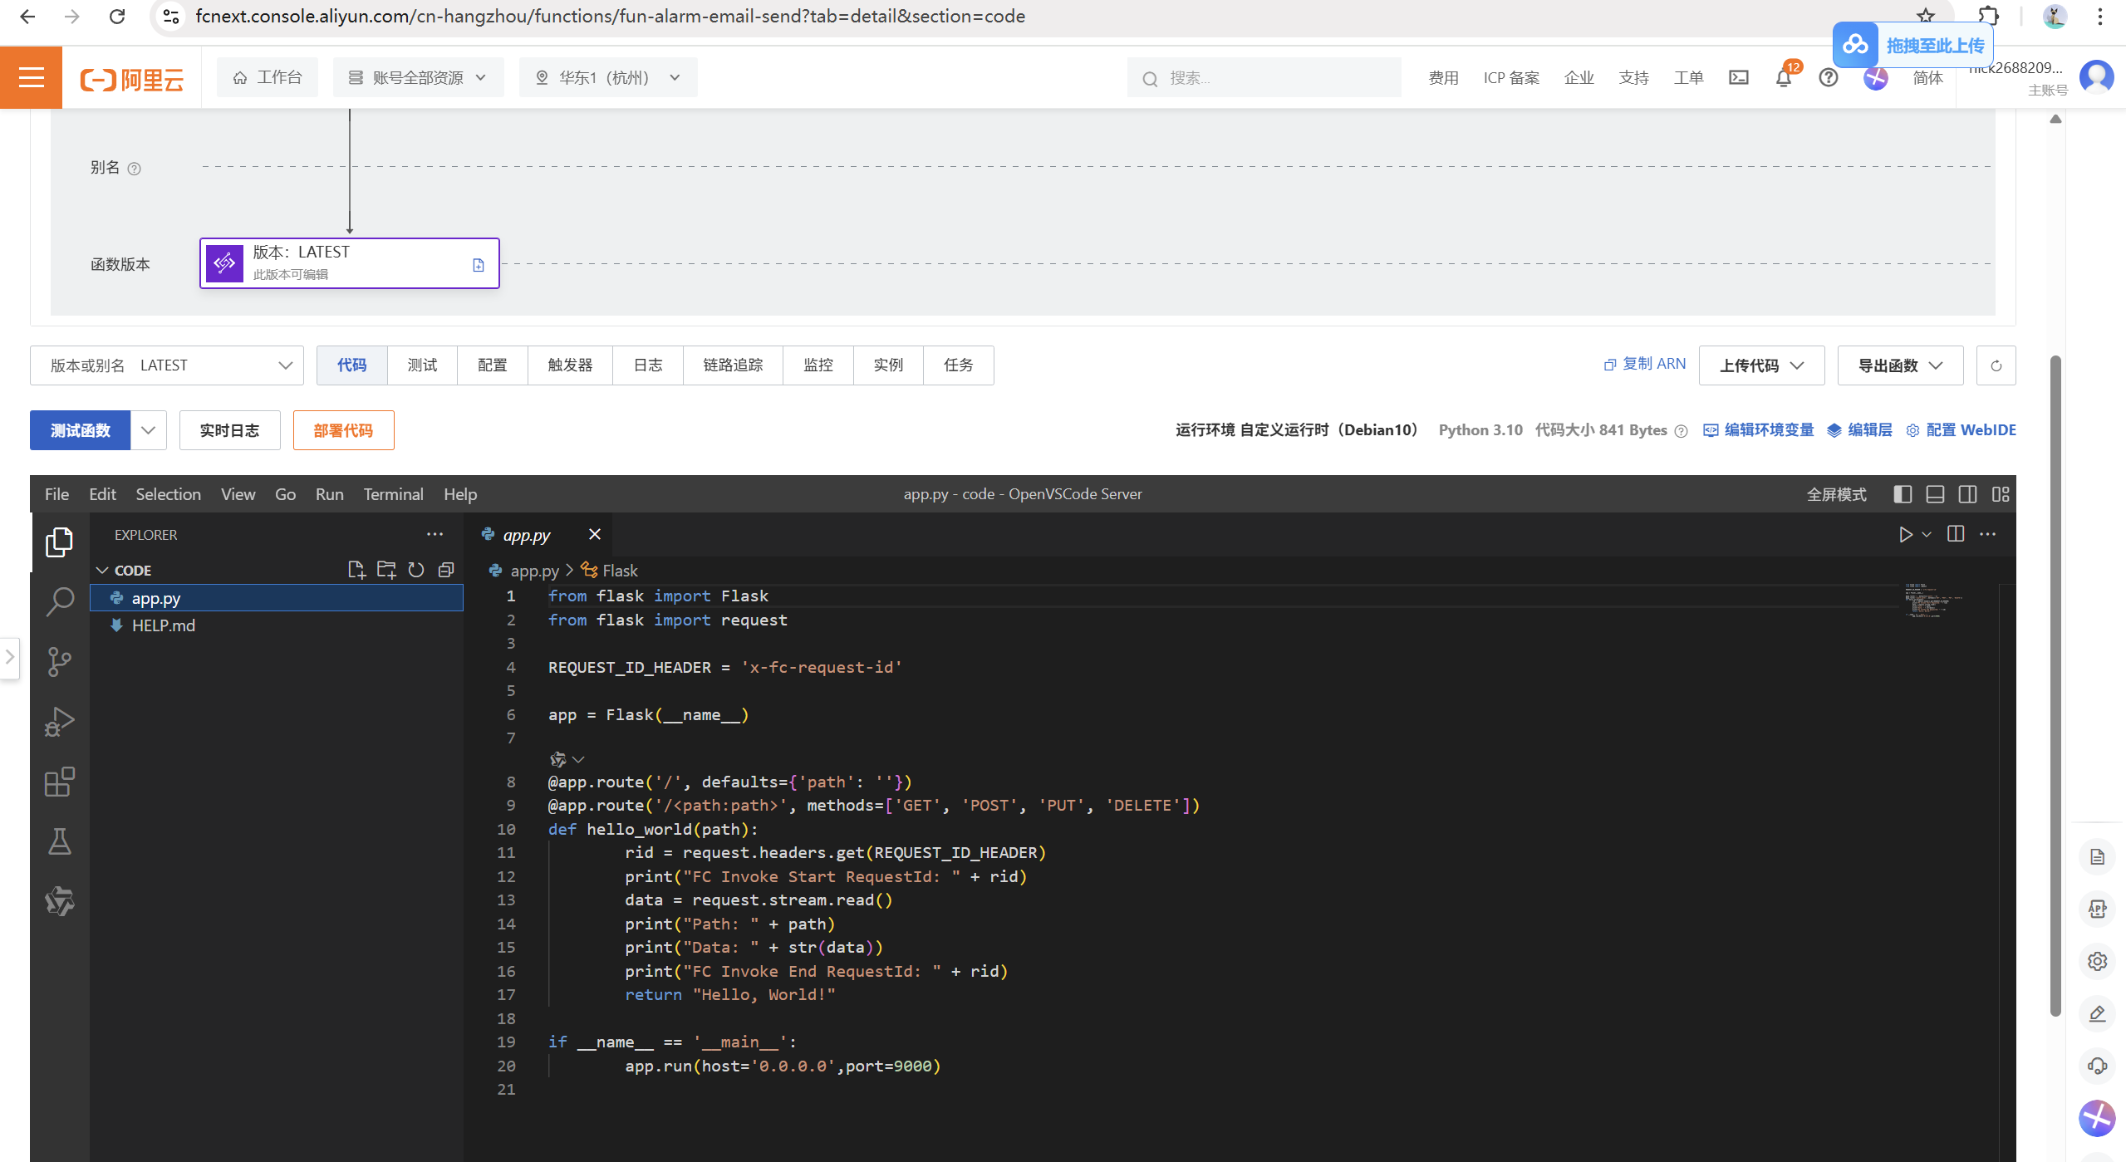Enter 全屏模式 fullscreen mode
Screen dimensions: 2126x1162
pyautogui.click(x=1836, y=495)
